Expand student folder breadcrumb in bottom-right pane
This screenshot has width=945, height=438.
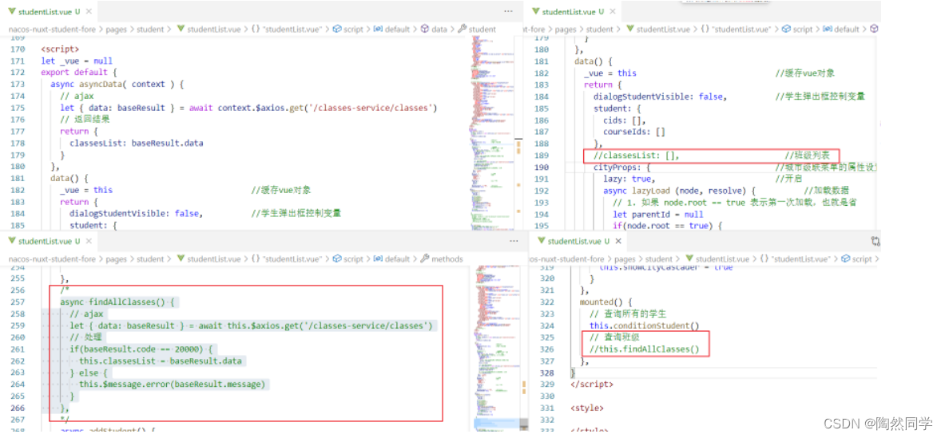(x=659, y=259)
